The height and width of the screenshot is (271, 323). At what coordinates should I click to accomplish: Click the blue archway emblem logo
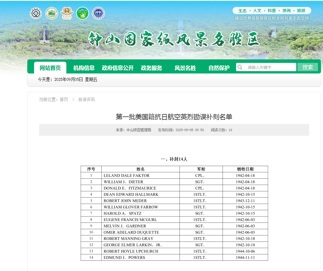[98, 13]
